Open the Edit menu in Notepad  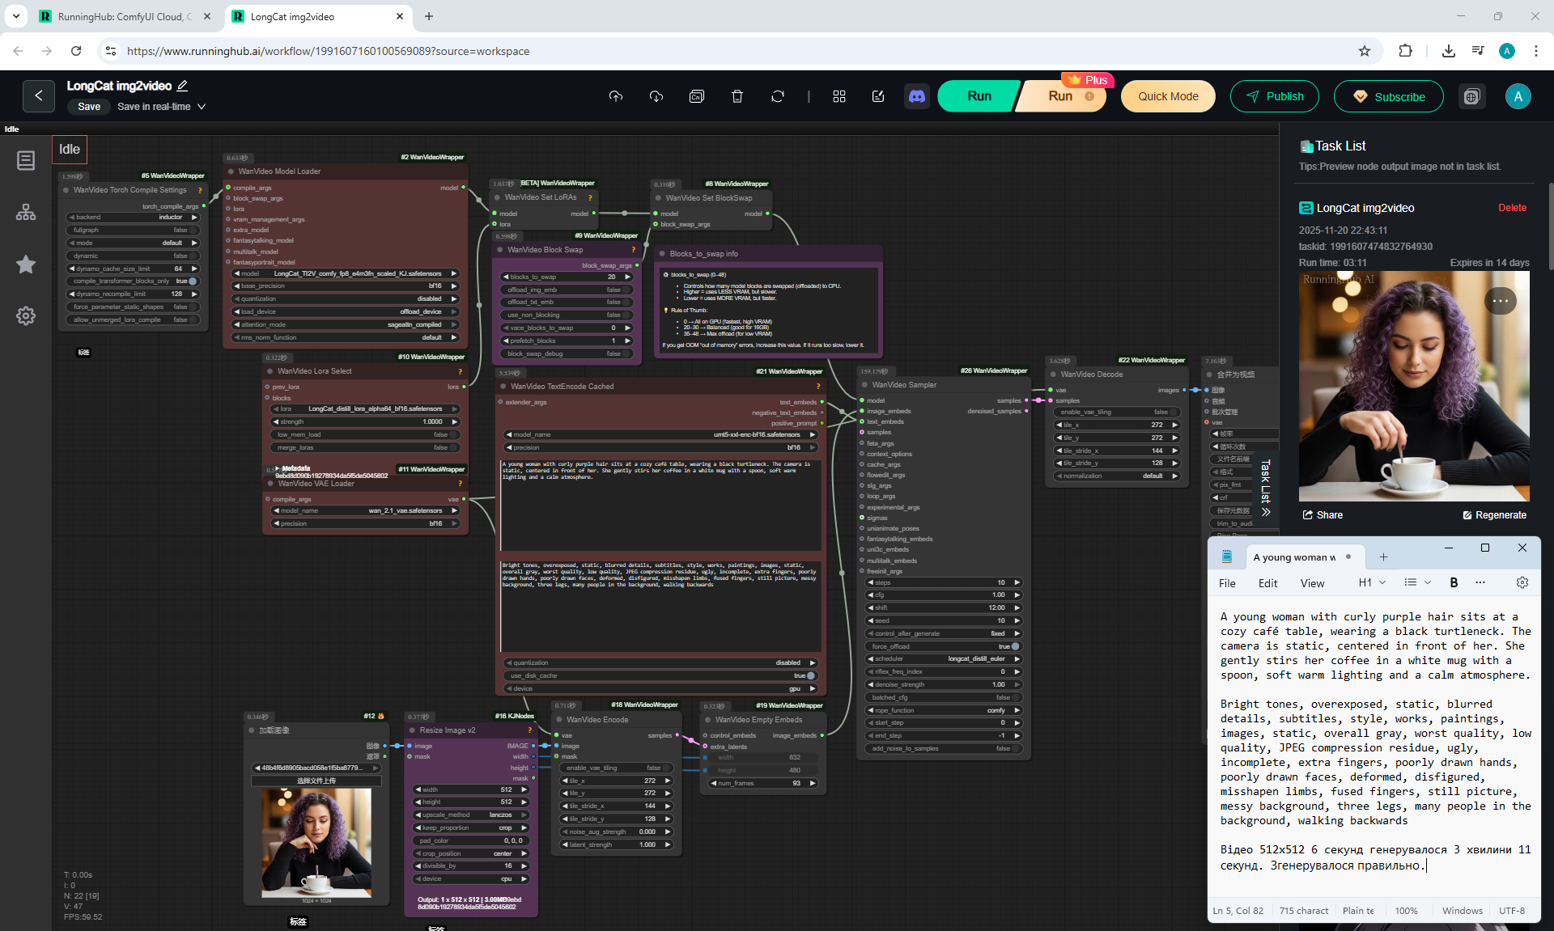click(1267, 583)
